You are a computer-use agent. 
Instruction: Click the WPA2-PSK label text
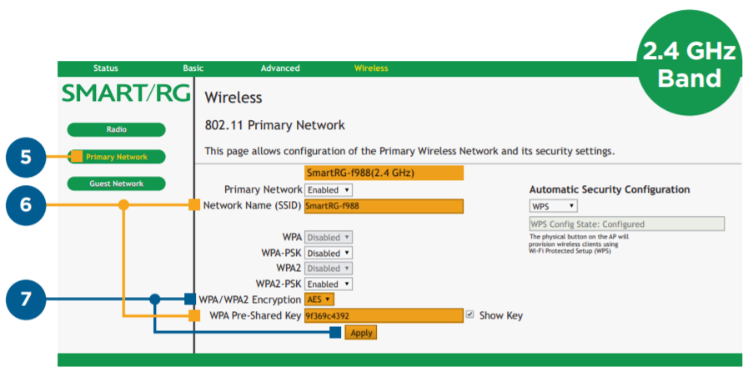point(279,284)
